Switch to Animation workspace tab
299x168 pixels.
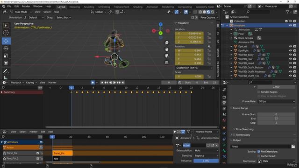point(152,7)
